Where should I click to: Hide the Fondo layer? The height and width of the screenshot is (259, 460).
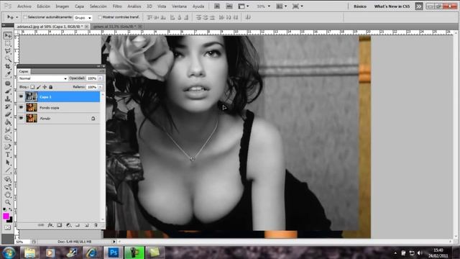pyautogui.click(x=21, y=118)
